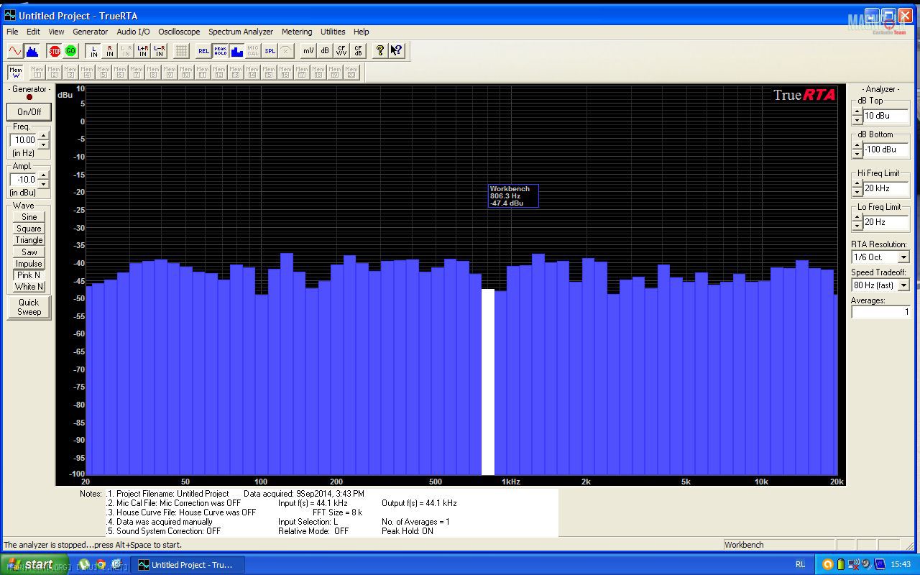Open RTA Resolution dropdown
The image size is (920, 575).
903,257
